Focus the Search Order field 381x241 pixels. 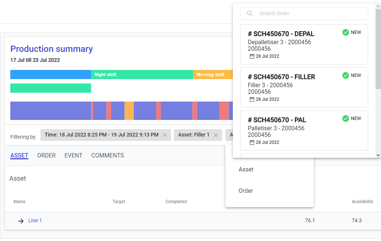(x=304, y=13)
